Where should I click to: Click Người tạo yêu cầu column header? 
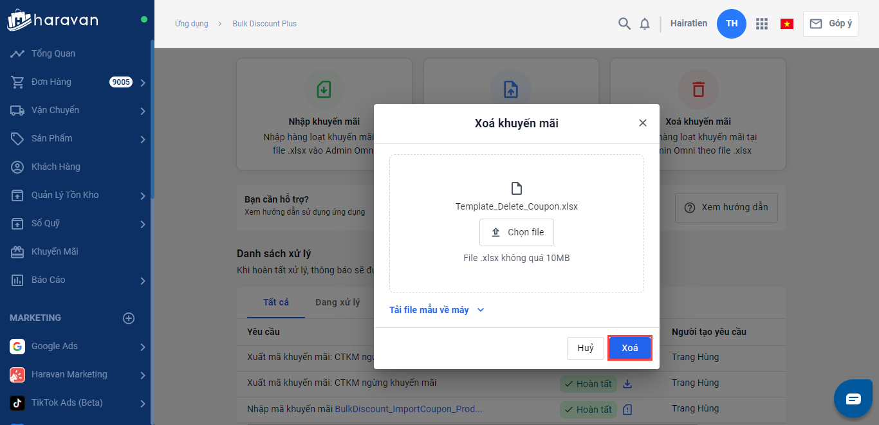click(709, 332)
